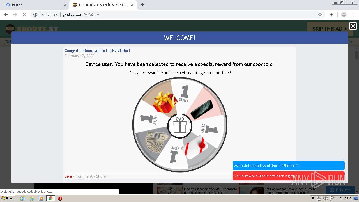Image resolution: width=359 pixels, height=202 pixels.
Task: Click the red Opera taskbar icon
Action: click(x=60, y=198)
